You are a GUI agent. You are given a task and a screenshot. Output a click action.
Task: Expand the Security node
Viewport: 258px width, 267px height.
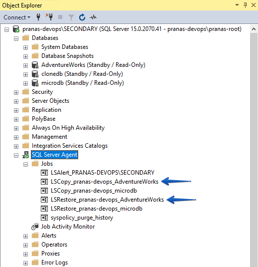pyautogui.click(x=16, y=92)
